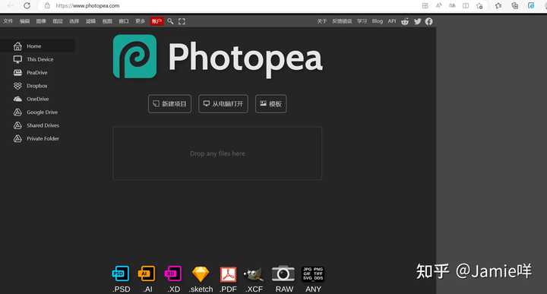Click the .PDF format icon
The image size is (547, 294).
228,274
